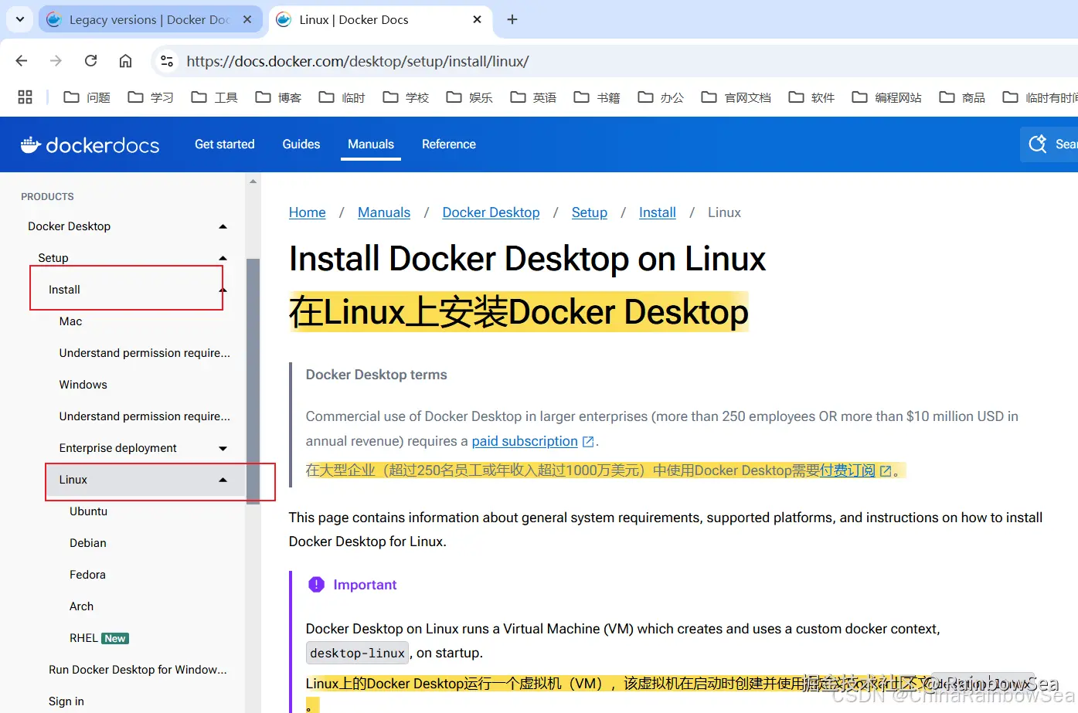Open the Ubuntu install page
This screenshot has width=1078, height=713.
(88, 511)
